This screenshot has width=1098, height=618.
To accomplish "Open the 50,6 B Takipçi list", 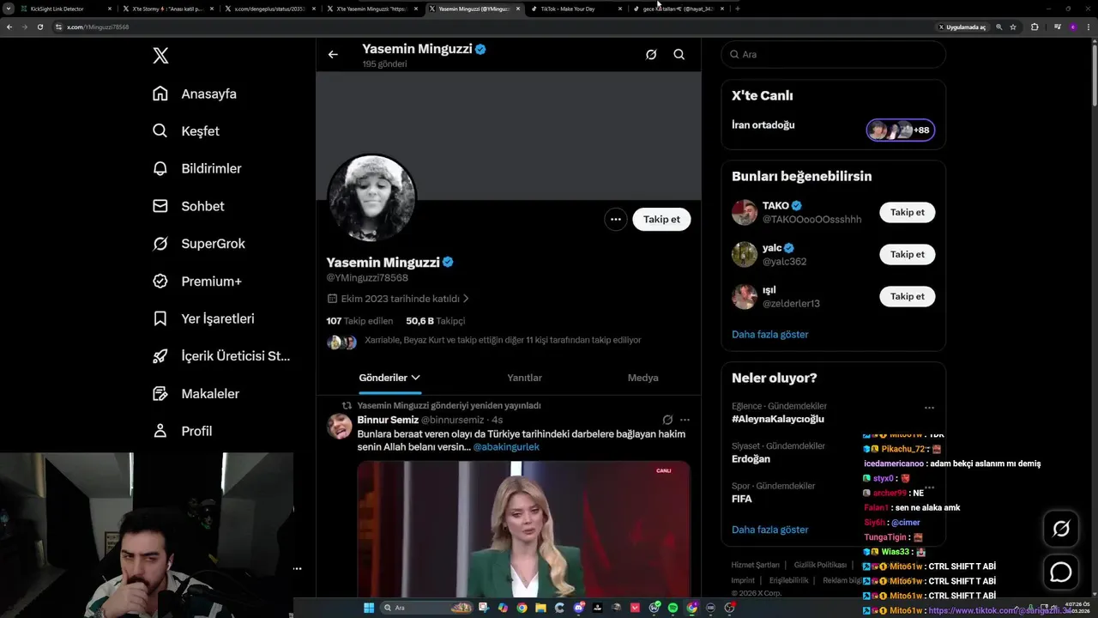I will (x=435, y=320).
